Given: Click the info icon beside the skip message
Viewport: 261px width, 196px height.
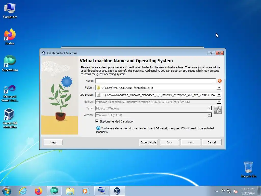Looking at the screenshot, I should pos(98,128).
